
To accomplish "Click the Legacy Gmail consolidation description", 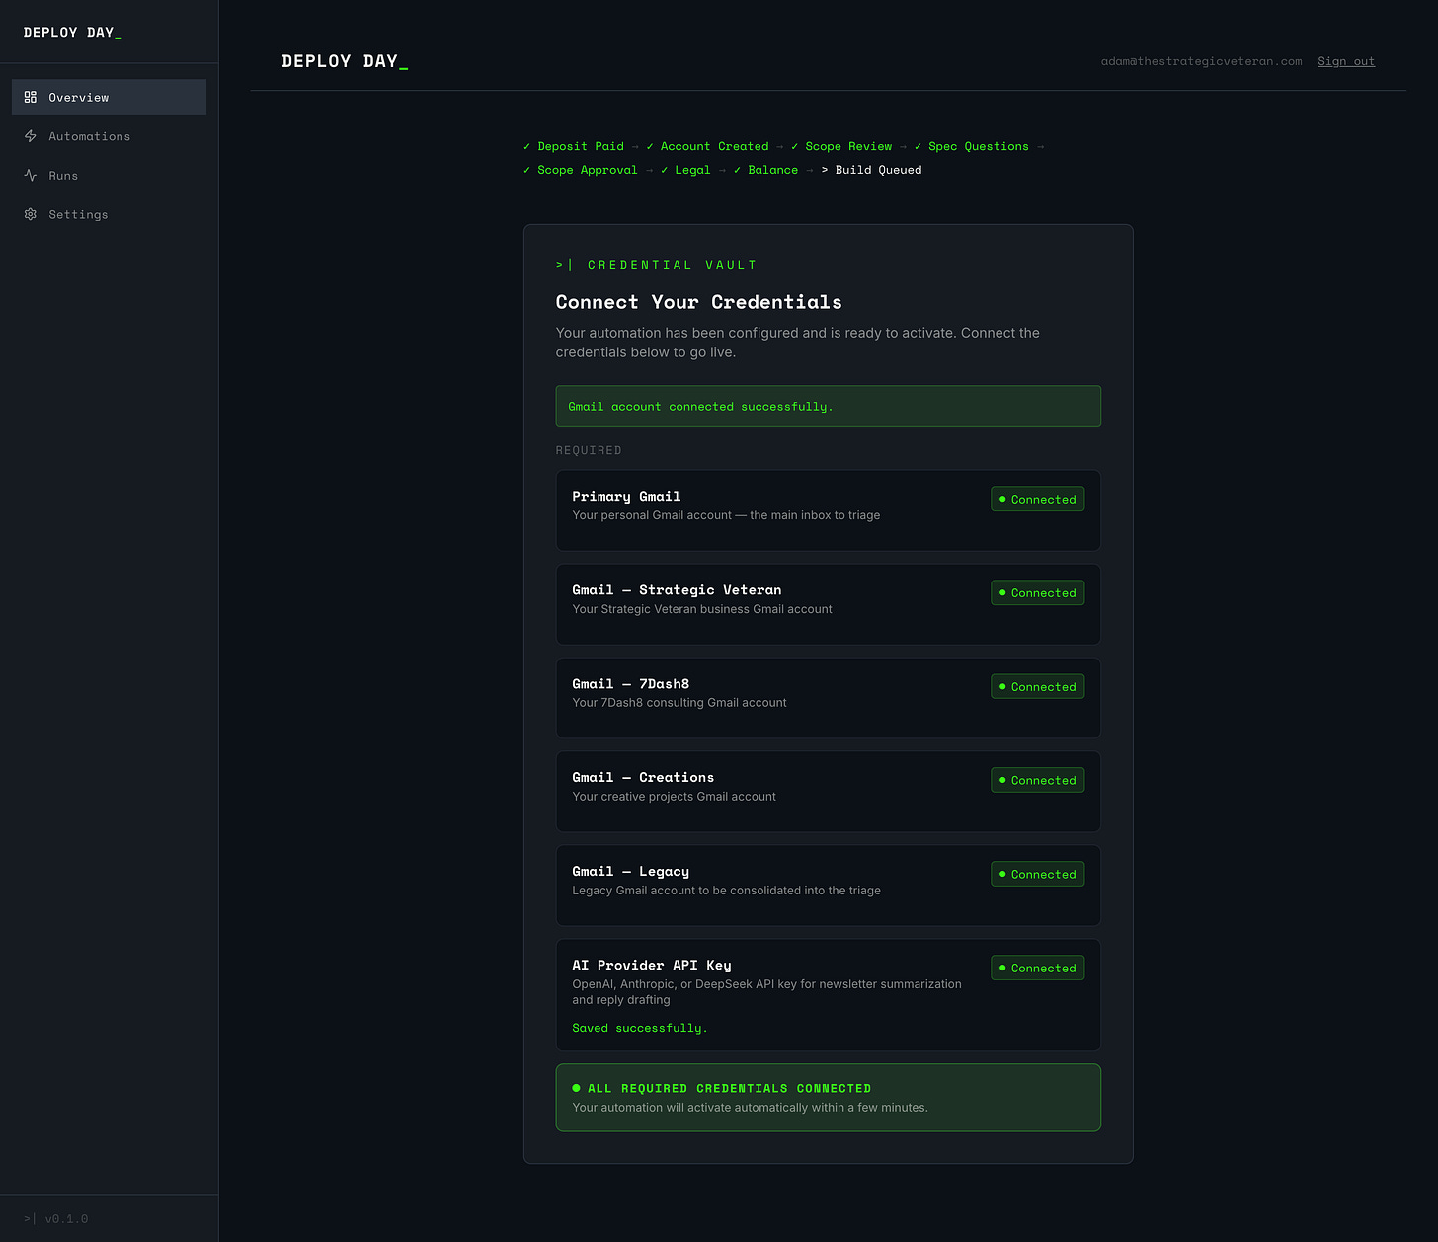I will click(726, 891).
